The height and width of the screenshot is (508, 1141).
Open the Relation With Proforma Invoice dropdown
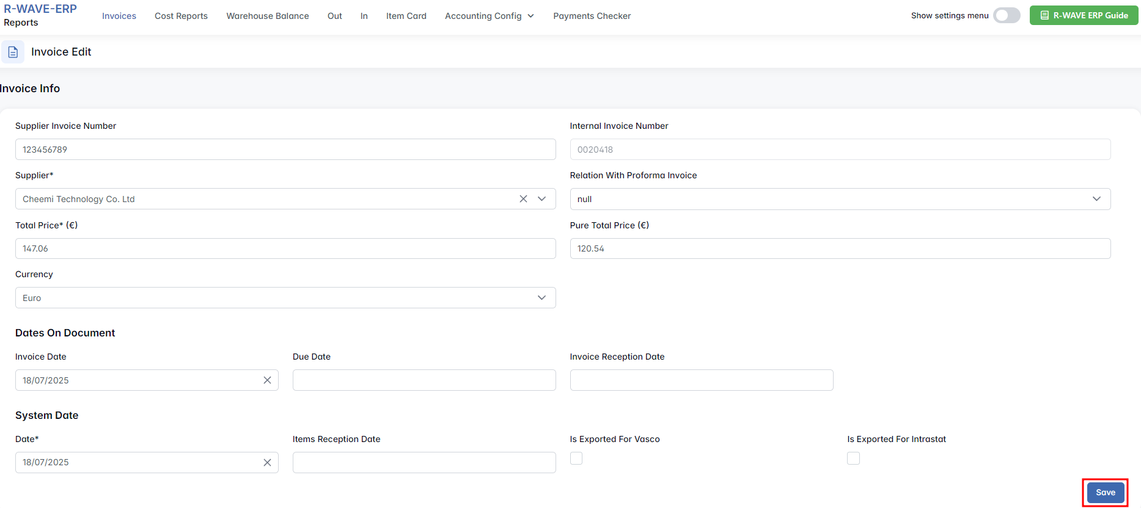840,199
